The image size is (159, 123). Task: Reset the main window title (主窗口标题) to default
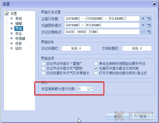pyautogui.click(x=149, y=19)
